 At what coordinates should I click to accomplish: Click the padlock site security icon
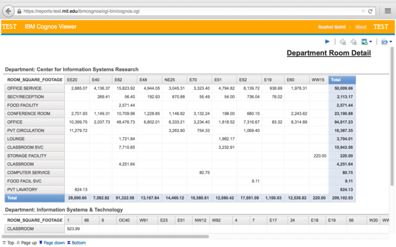pyautogui.click(x=19, y=11)
